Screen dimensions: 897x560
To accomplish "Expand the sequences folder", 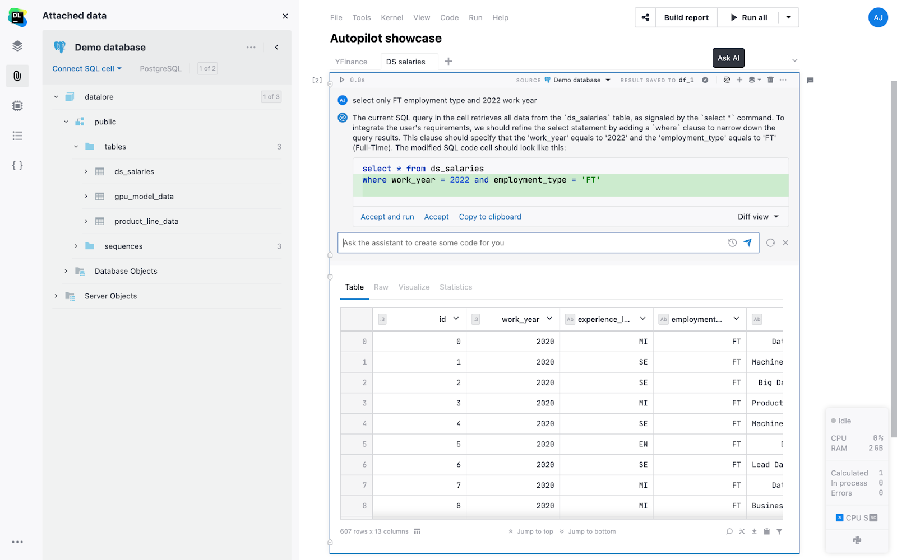I will (76, 246).
